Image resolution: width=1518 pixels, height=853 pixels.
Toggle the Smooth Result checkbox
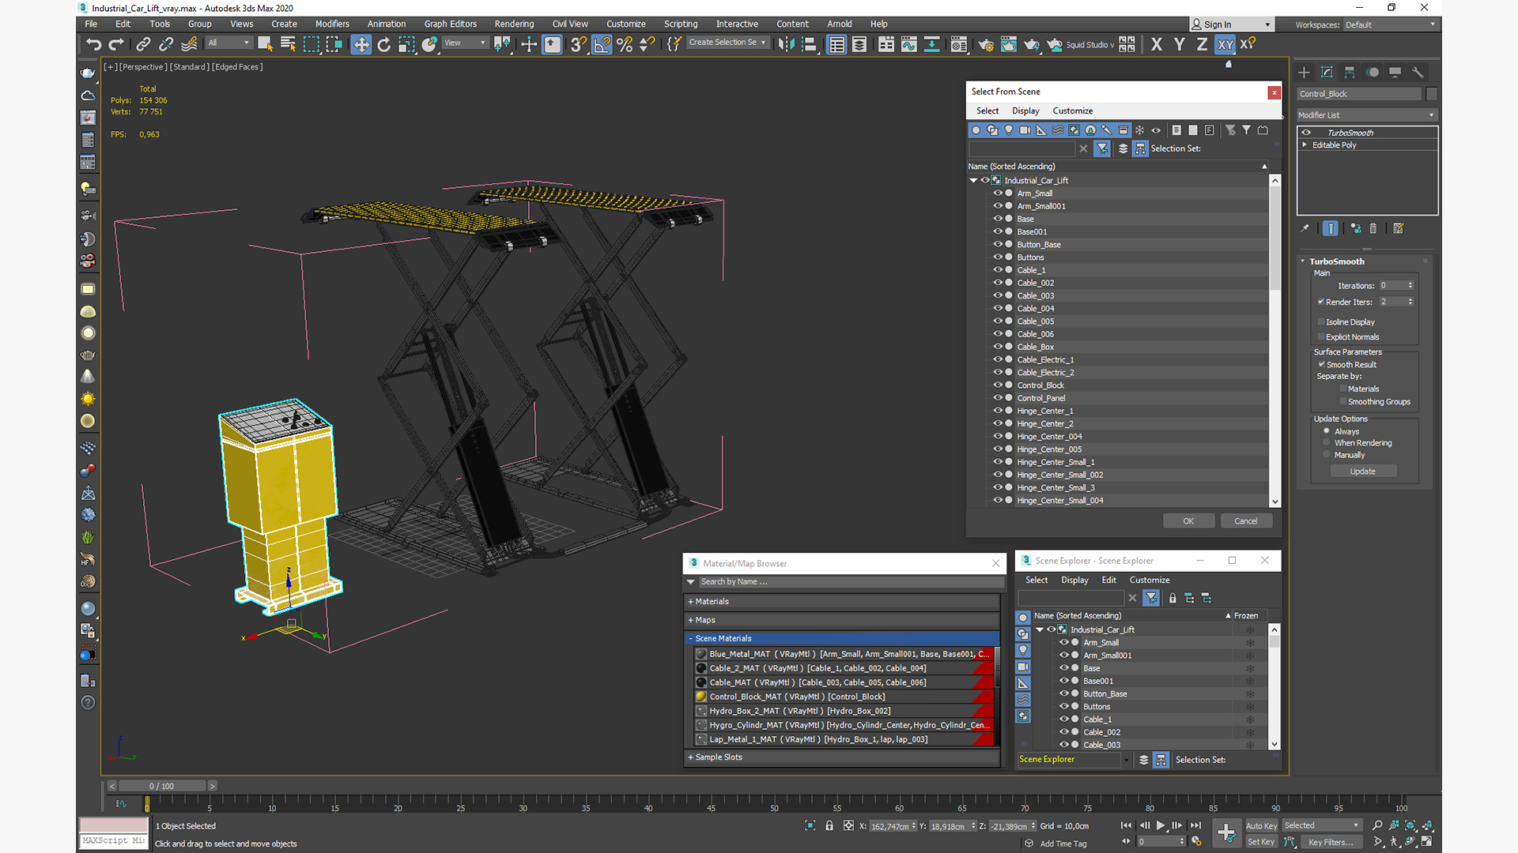(1321, 364)
